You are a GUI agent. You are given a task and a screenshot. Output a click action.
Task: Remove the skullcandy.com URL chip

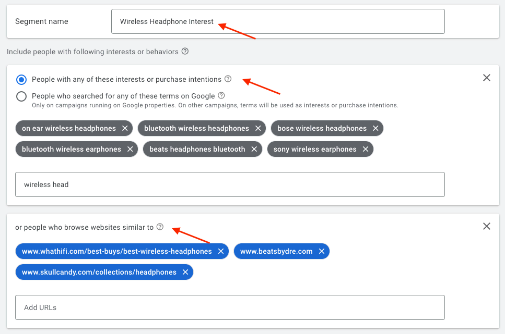tap(185, 273)
